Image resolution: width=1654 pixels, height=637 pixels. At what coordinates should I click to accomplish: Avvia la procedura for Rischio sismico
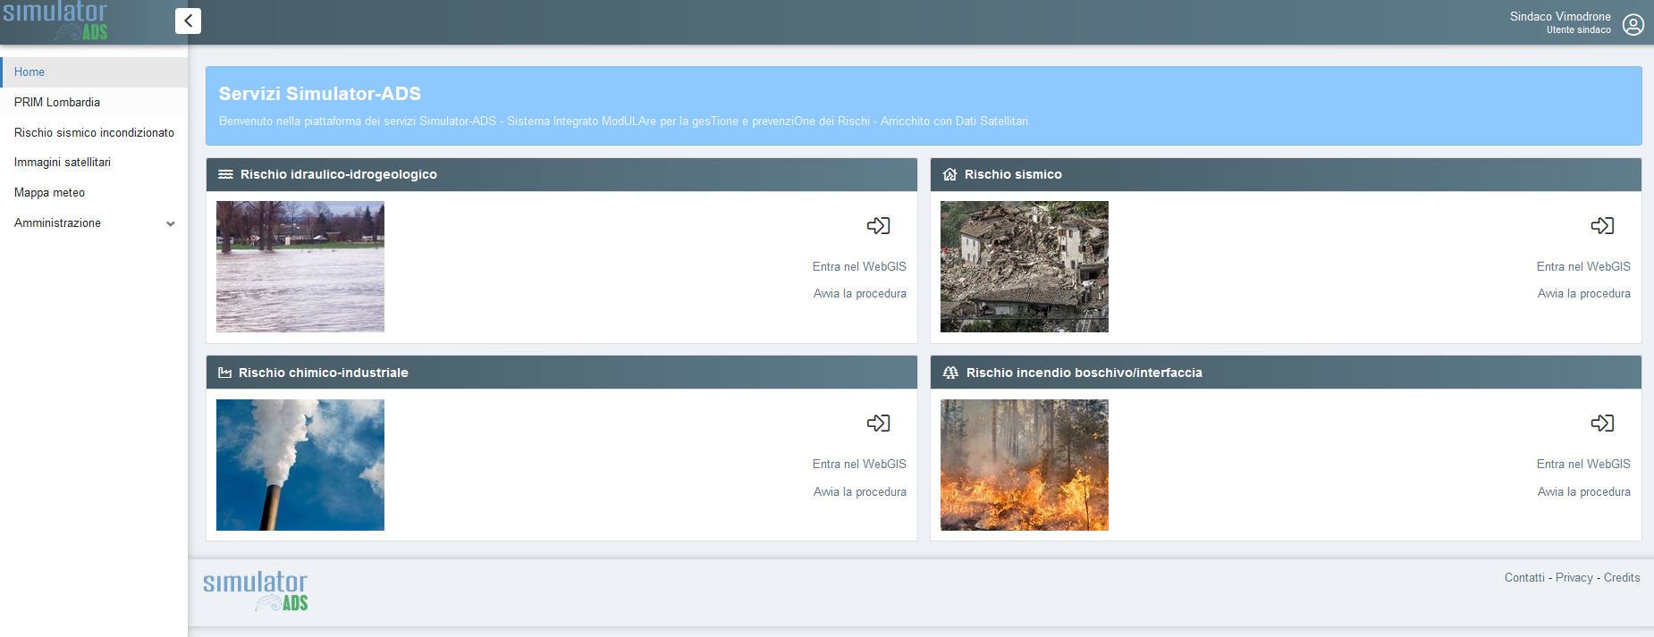click(1583, 293)
